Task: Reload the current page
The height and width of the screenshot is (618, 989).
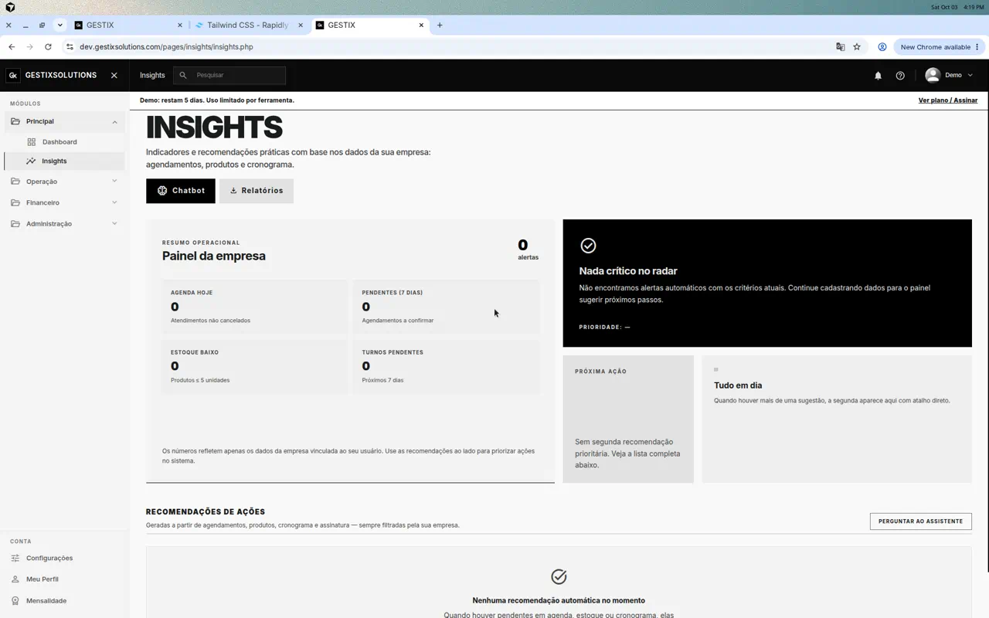Action: 48,47
